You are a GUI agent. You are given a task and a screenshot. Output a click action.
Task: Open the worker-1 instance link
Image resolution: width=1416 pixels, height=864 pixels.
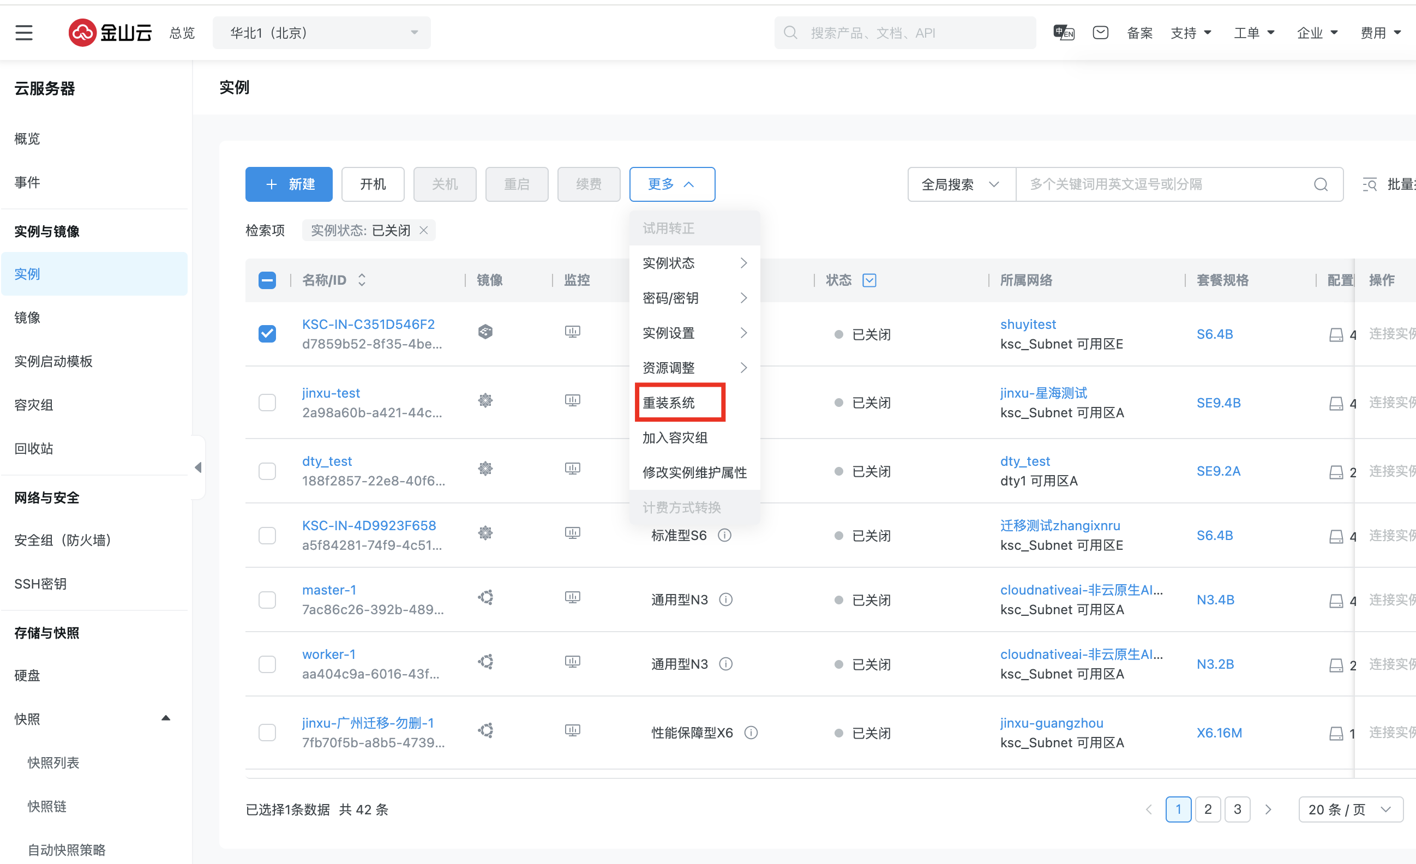point(329,653)
